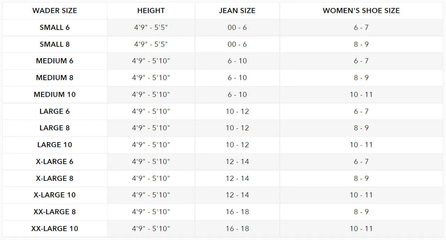Select the SMALL 8 row label
The image size is (446, 240).
point(55,44)
